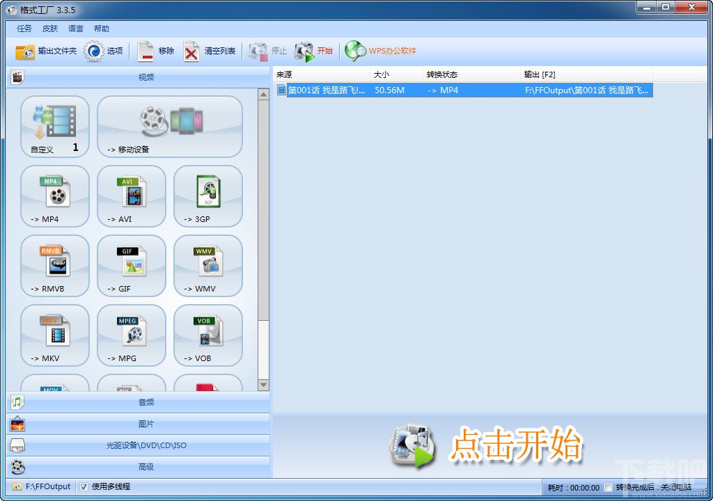Expand the 光驱设备\DVD\CD\ISO panel
Image resolution: width=713 pixels, height=501 pixels.
139,445
